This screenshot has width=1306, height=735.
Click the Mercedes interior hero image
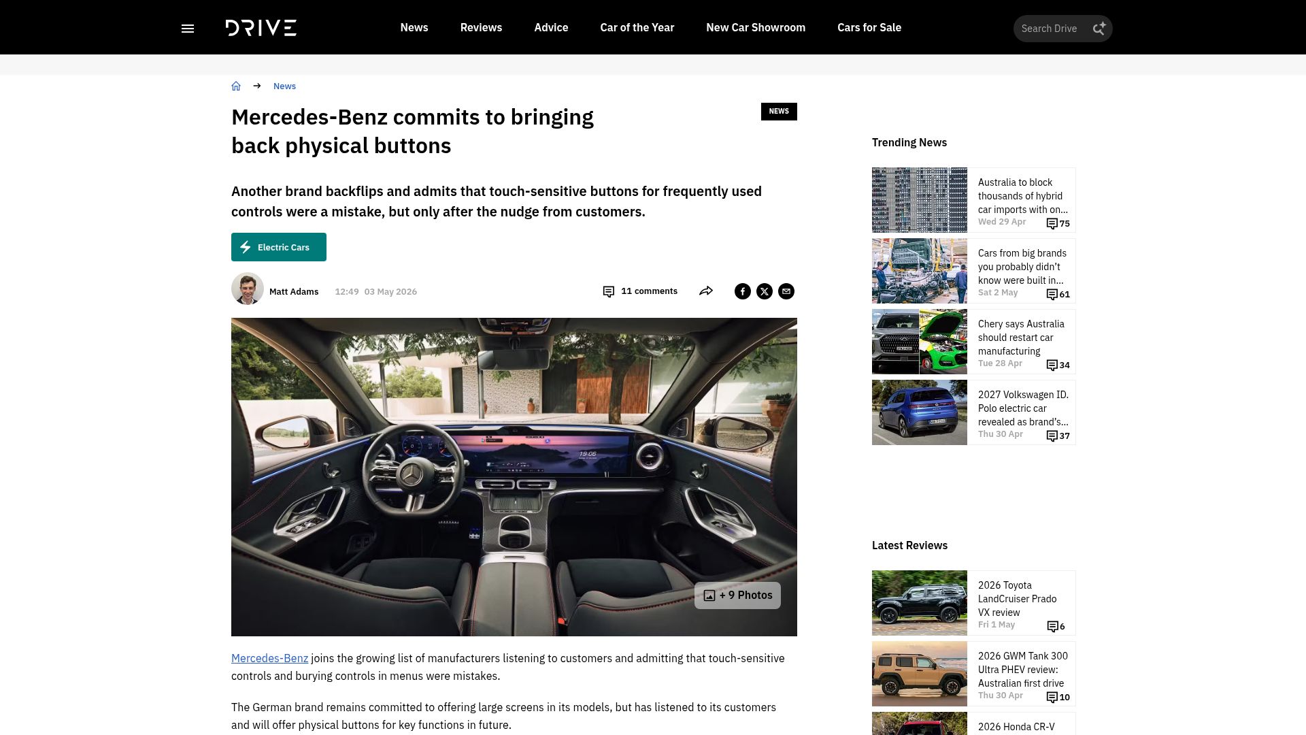point(514,477)
